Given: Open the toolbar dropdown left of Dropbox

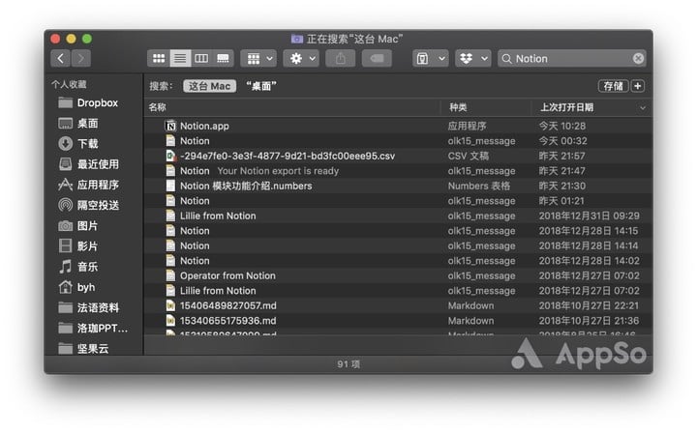Looking at the screenshot, I should [430, 58].
